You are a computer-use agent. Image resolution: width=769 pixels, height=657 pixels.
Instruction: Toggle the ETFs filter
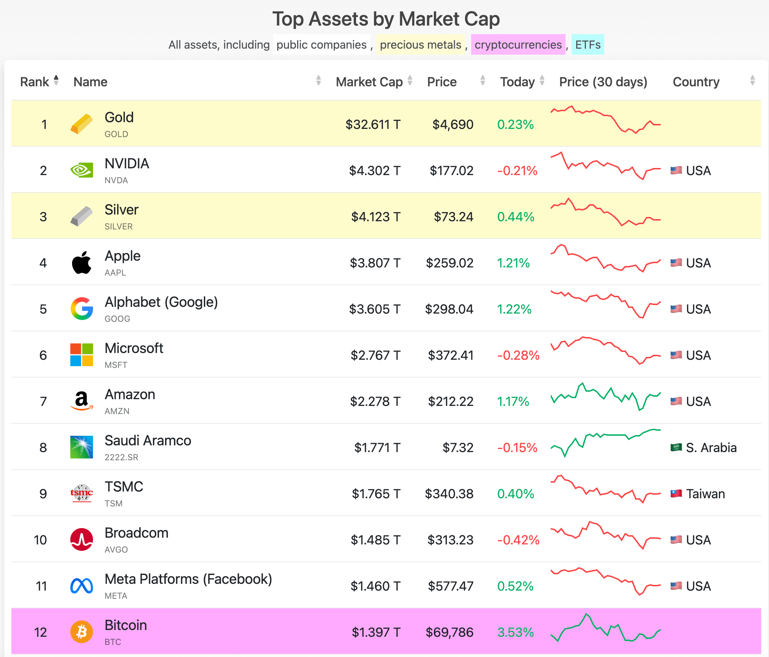tap(588, 44)
